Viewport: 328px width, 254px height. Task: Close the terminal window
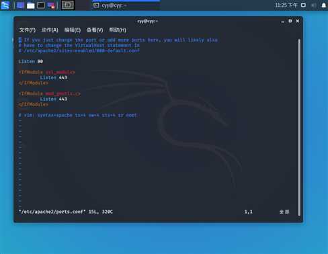point(298,21)
